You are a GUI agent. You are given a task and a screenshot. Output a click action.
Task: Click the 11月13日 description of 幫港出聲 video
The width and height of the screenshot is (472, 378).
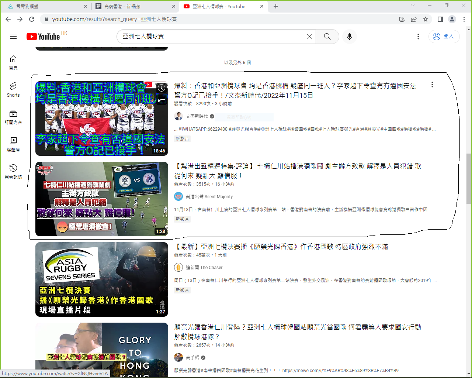click(303, 210)
